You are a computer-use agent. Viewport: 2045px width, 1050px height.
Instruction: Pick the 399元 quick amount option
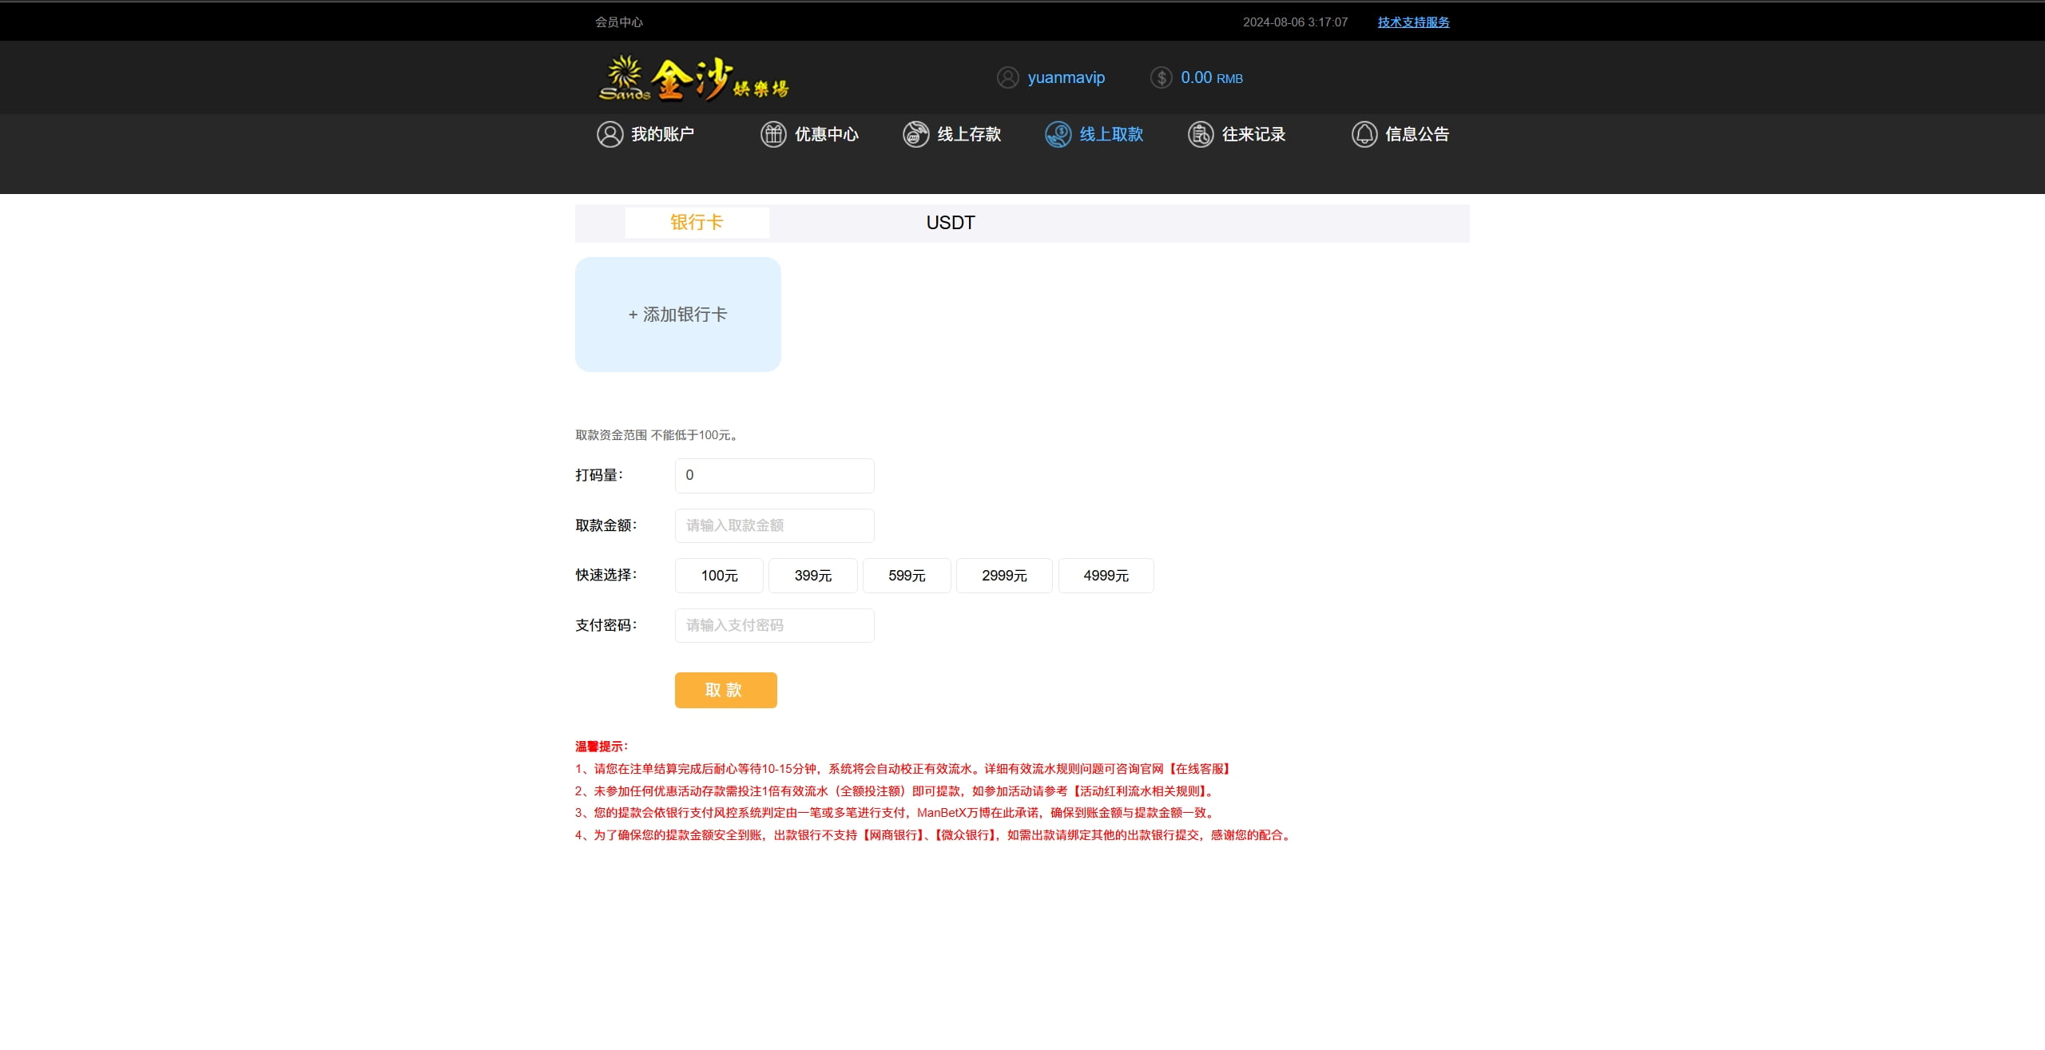click(812, 576)
